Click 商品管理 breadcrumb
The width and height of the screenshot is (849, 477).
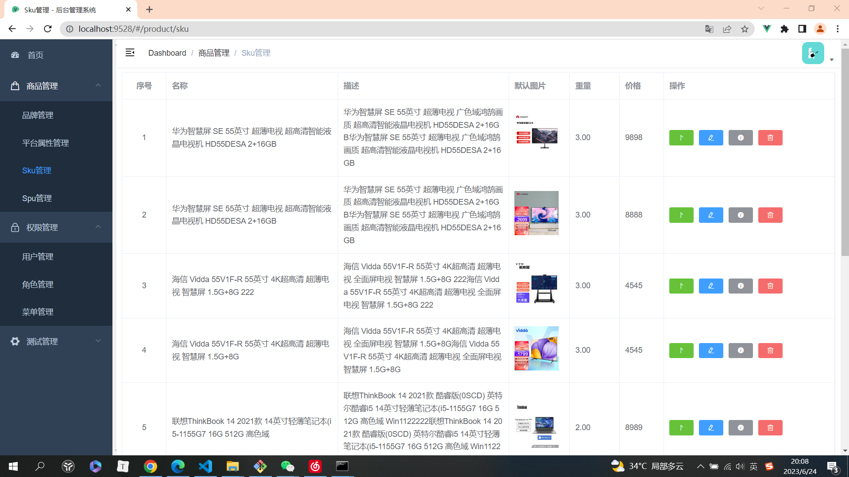pos(214,53)
